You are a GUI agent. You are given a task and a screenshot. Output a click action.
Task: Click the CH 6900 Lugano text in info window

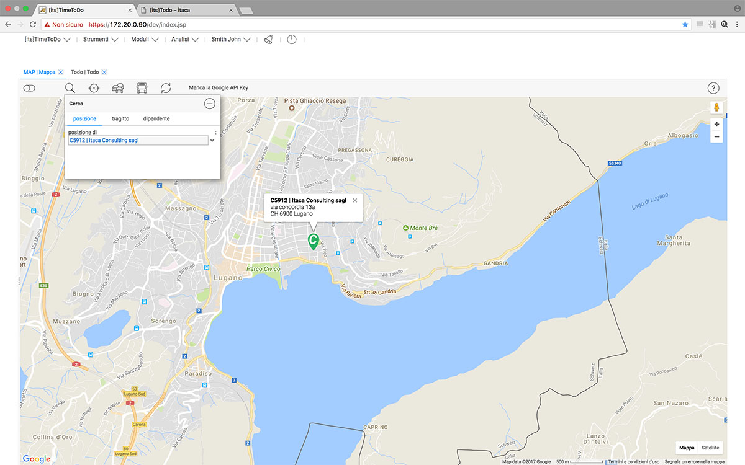coord(292,214)
